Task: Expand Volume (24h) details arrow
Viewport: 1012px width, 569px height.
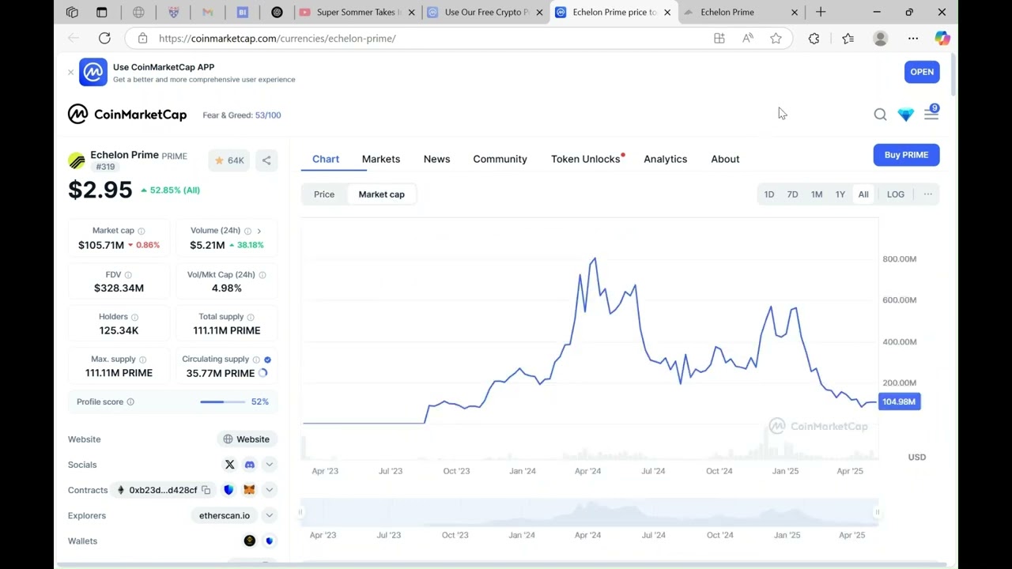Action: pos(259,231)
